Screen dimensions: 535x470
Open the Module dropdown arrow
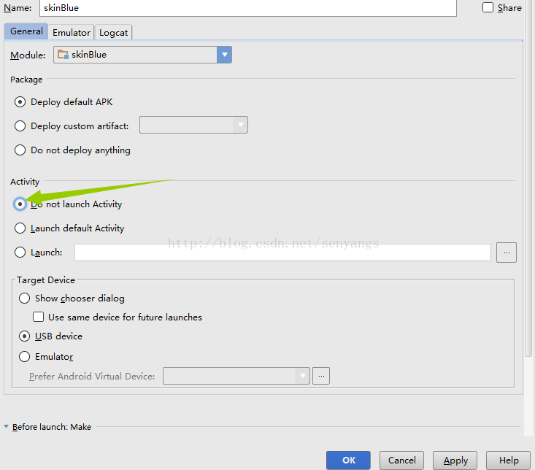tap(224, 55)
